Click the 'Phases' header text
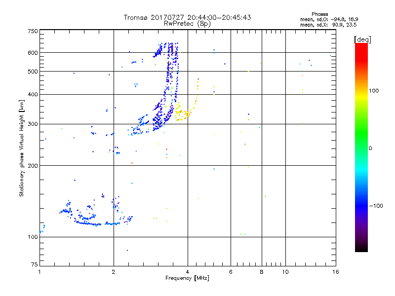Viewport: 395px width, 296px height. tap(319, 14)
